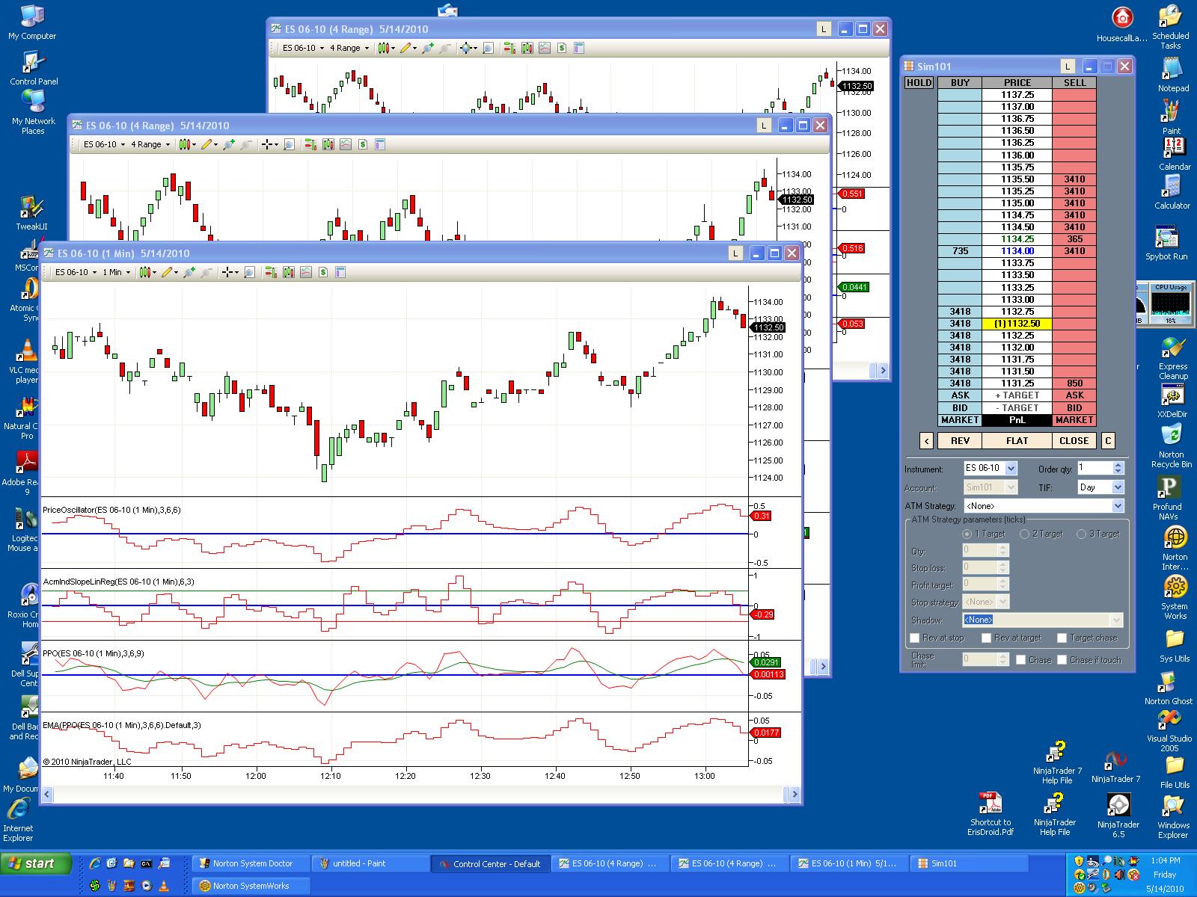
Task: Open HousecallLa desktop icon
Action: click(x=1121, y=24)
